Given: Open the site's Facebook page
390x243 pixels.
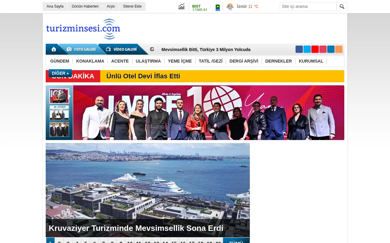Looking at the screenshot, I should tap(299, 49).
